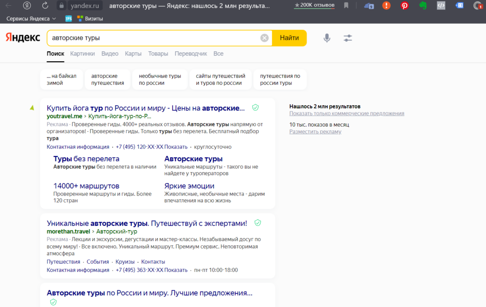Open События sitelink
The height and width of the screenshot is (307, 486).
98,262
